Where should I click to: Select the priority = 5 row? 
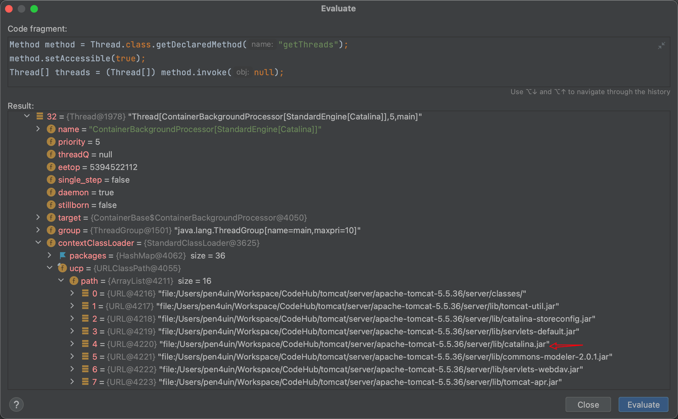pos(339,142)
